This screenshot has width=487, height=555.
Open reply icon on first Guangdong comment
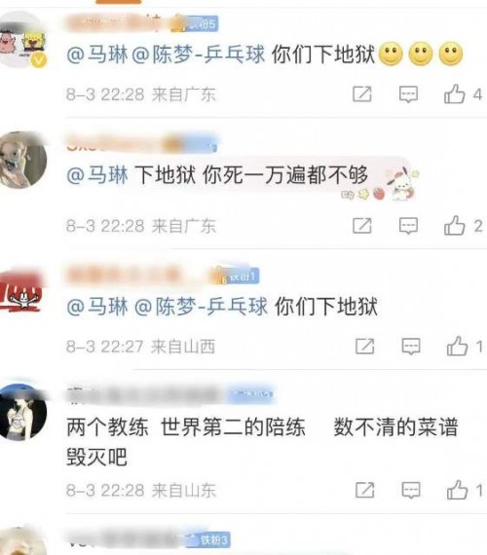tap(408, 94)
